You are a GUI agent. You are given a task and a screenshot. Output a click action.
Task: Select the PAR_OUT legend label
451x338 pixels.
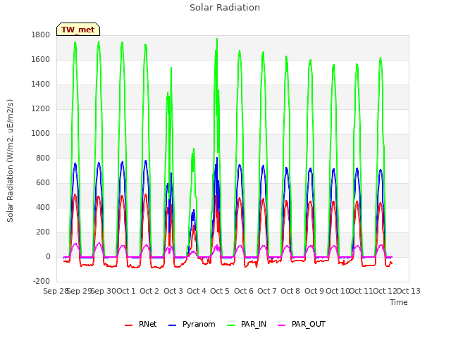click(309, 324)
